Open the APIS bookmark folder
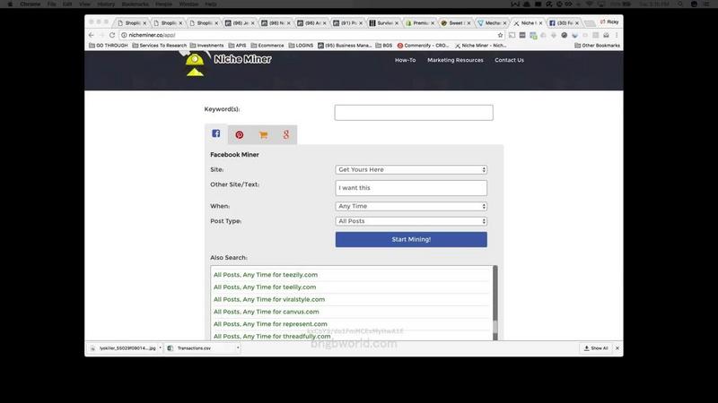 click(x=237, y=46)
